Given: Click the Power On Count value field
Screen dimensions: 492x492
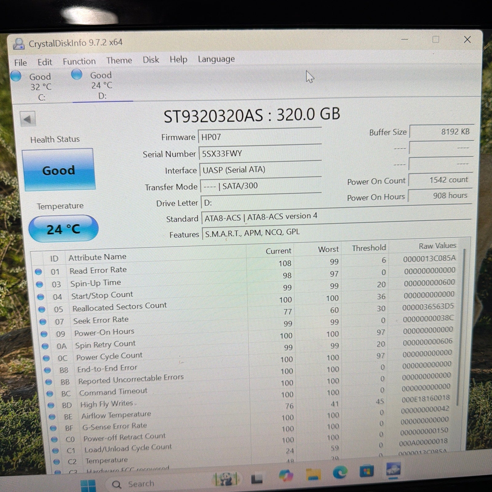Looking at the screenshot, I should (440, 180).
